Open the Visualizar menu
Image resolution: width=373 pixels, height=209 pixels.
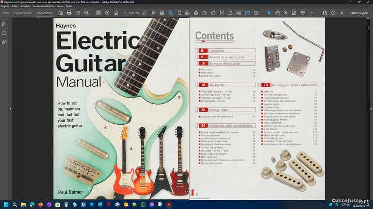(26, 6)
